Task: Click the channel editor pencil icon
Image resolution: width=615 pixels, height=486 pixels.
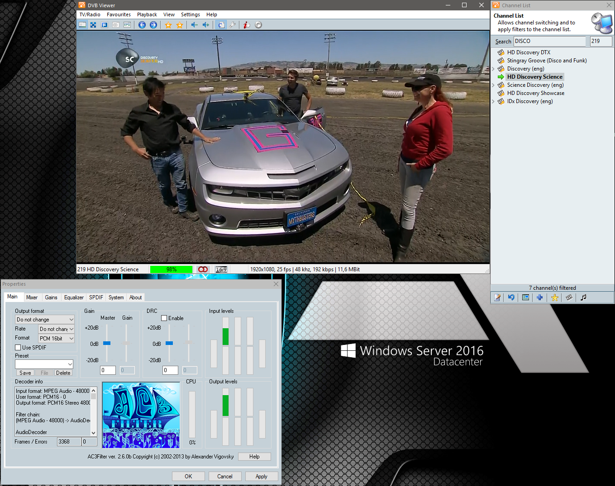Action: [x=497, y=297]
